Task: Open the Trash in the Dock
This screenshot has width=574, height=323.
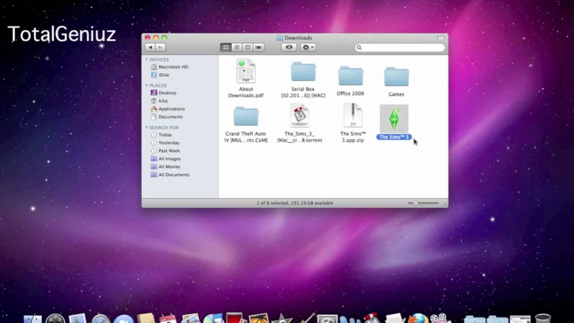Action: 543,319
